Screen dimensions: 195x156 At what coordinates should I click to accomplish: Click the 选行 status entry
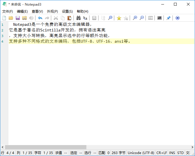point(90,153)
